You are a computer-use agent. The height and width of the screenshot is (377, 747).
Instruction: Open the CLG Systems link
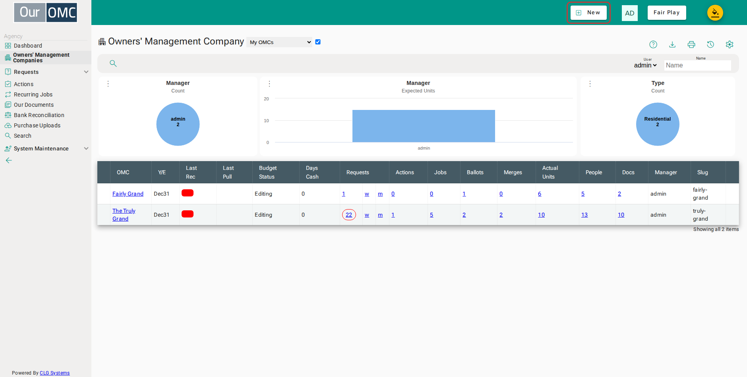(x=54, y=373)
